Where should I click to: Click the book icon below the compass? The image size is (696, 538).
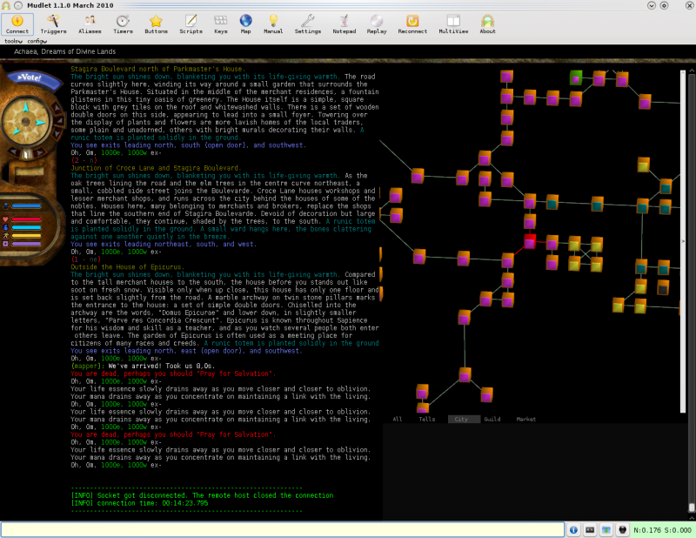coord(26,154)
